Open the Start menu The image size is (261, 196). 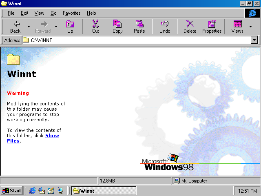tap(11, 191)
